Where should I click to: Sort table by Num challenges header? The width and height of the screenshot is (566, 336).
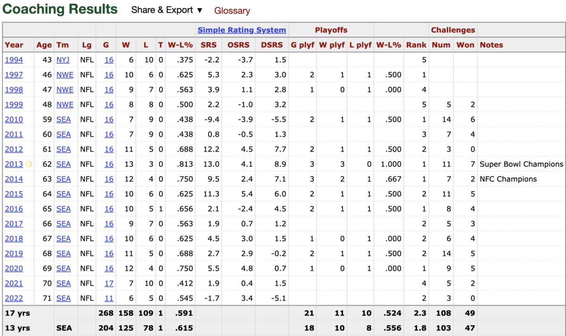click(441, 45)
